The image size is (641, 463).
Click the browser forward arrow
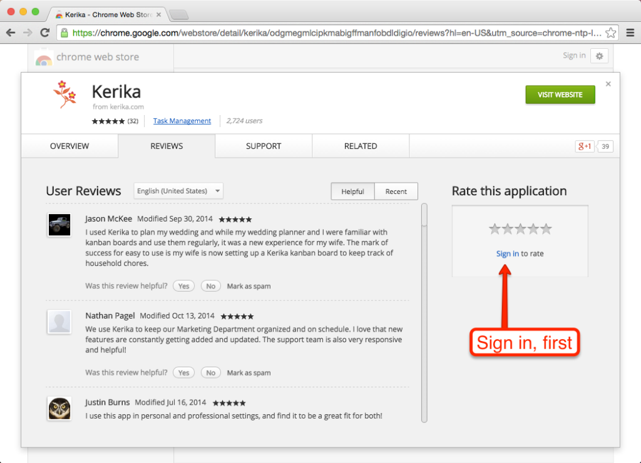pos(28,33)
